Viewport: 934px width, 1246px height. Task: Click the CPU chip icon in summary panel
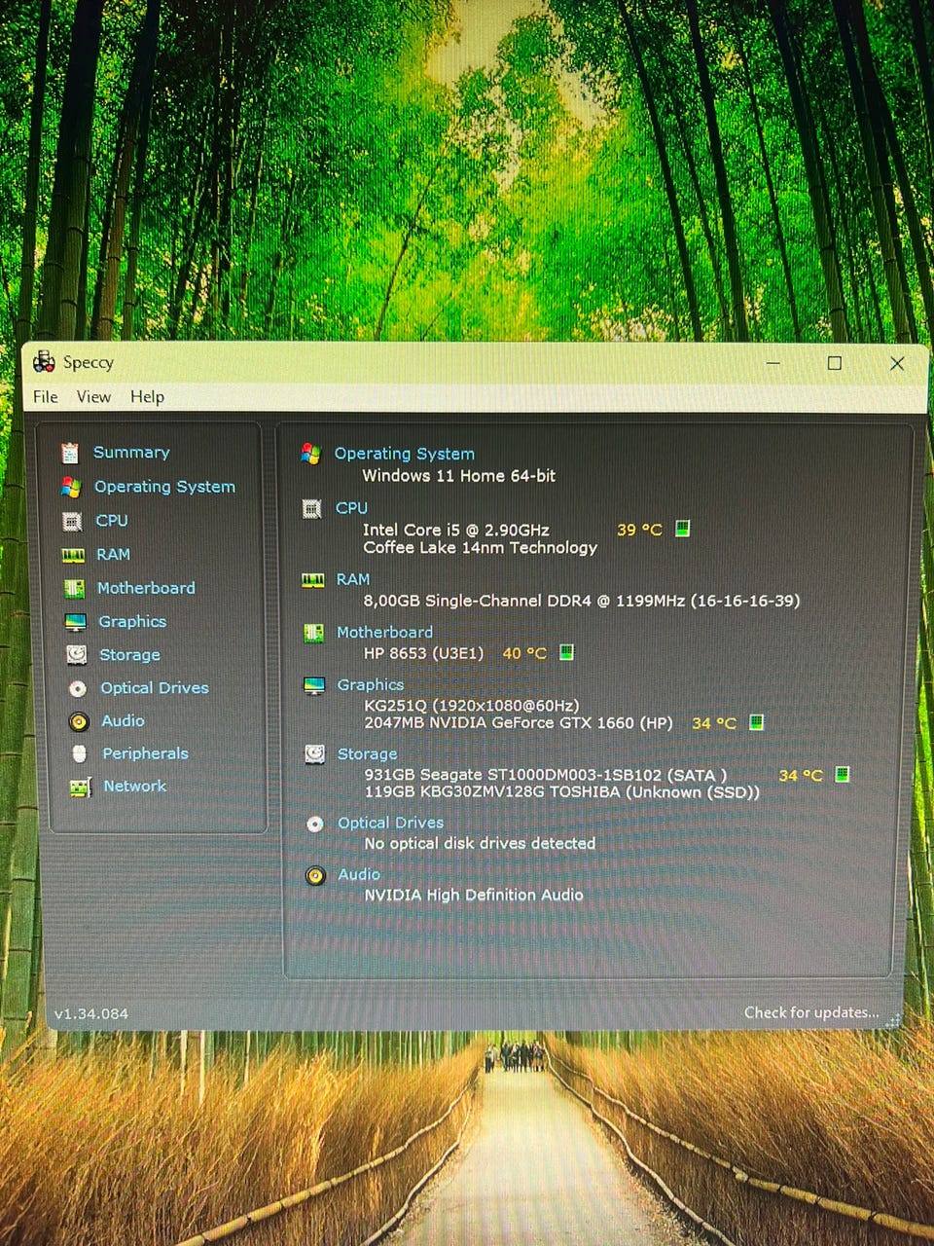point(311,508)
